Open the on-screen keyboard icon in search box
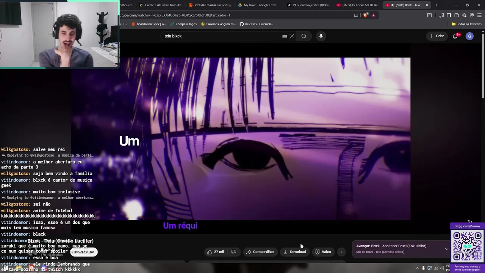This screenshot has height=273, width=485. point(285,36)
